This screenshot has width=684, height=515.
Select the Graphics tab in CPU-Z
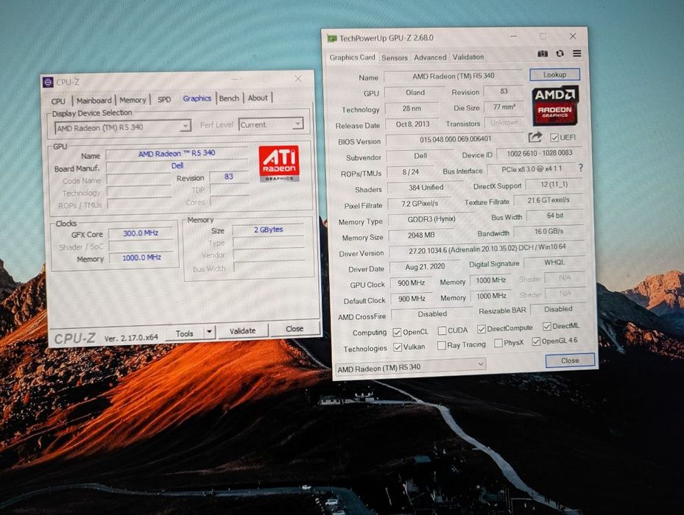point(197,99)
